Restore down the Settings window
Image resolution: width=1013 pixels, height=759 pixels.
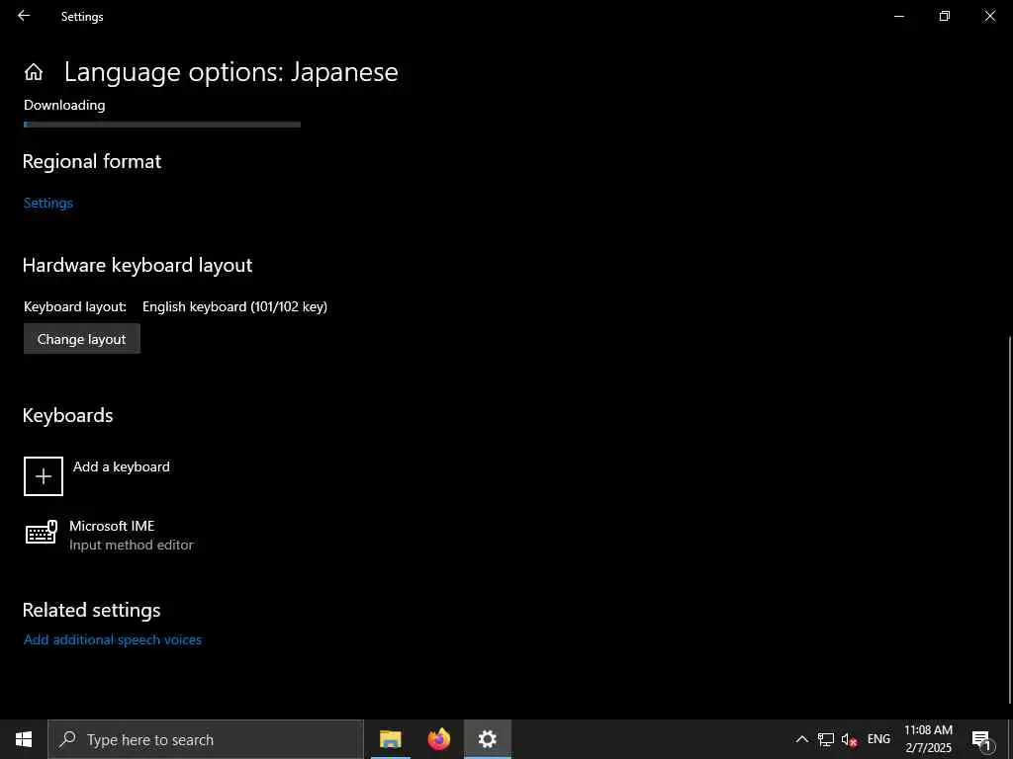(945, 16)
